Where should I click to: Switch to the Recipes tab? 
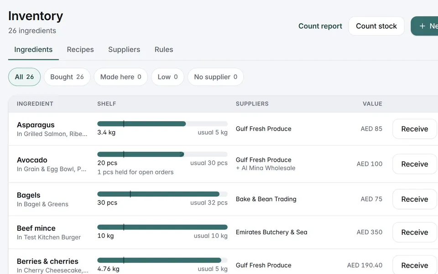[80, 49]
